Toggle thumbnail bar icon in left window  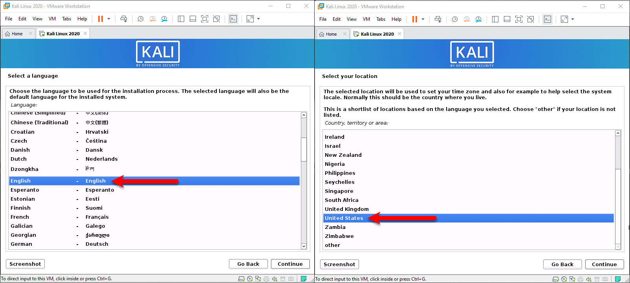(x=193, y=19)
